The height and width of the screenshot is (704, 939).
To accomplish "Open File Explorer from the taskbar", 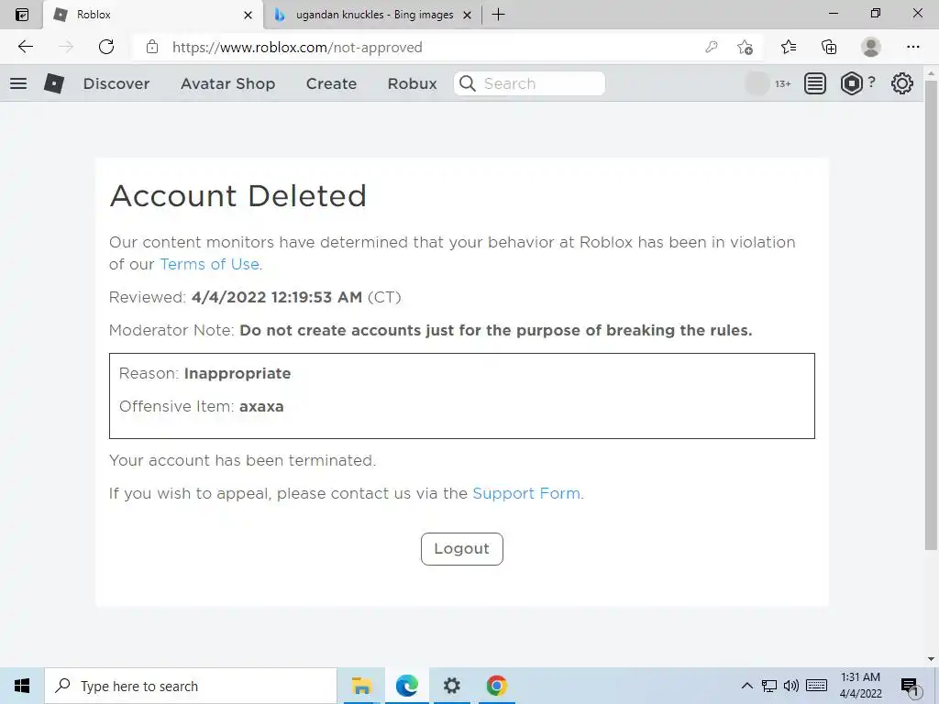I will click(361, 686).
